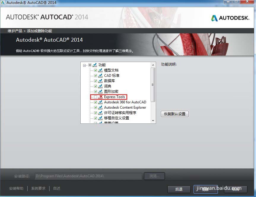256x197 pixels.
Task: Click the feature icon beside CAD 标准
Action: click(100, 76)
